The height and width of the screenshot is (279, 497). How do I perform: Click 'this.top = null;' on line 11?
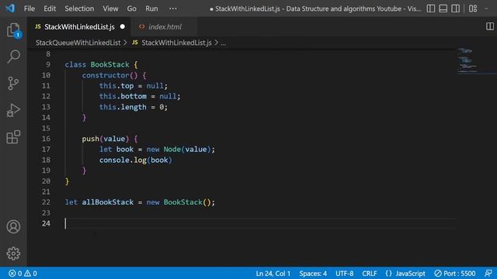(134, 86)
